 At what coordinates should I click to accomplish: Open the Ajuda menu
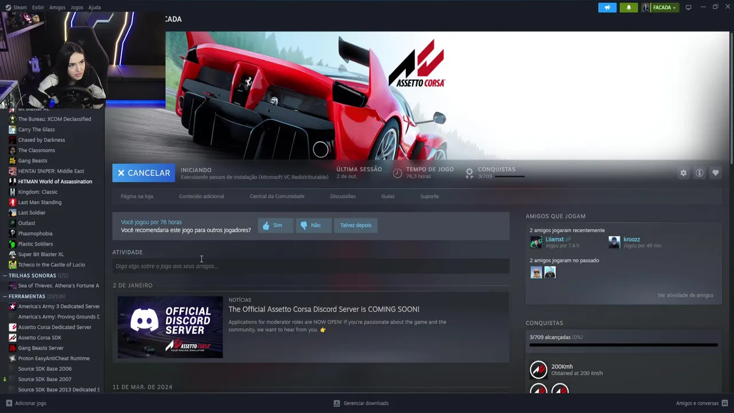[x=95, y=7]
